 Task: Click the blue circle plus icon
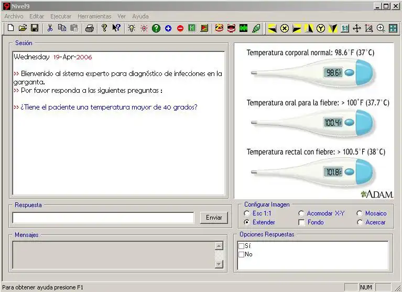[x=168, y=28]
